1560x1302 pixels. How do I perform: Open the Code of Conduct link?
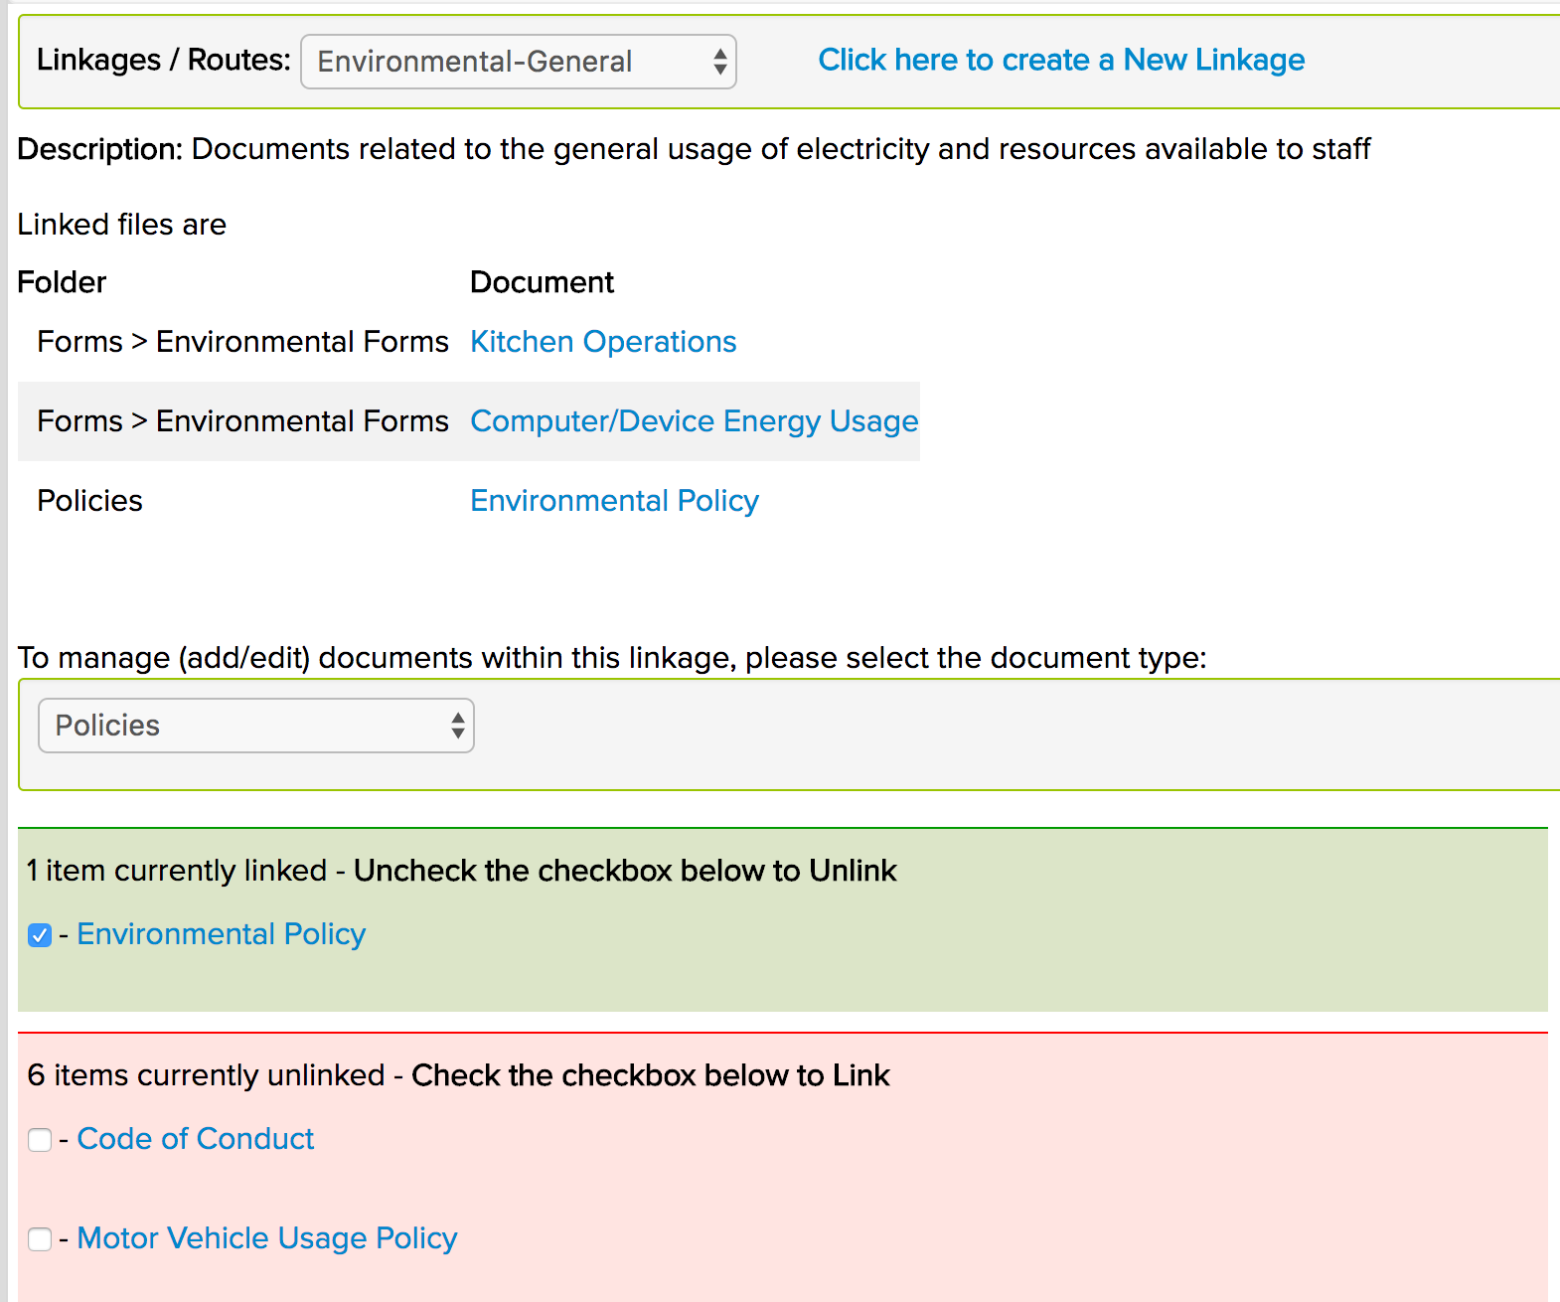click(x=196, y=1139)
